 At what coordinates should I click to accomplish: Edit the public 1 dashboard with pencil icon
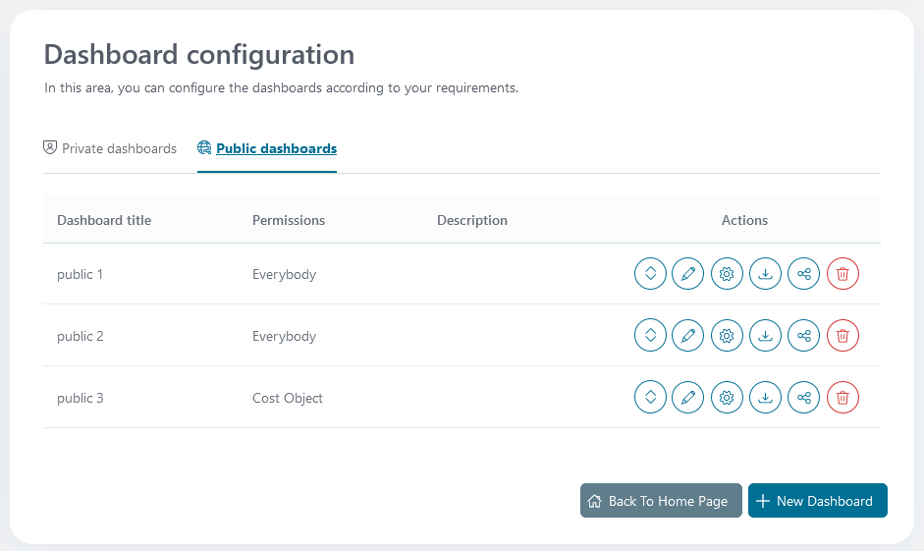(x=688, y=274)
